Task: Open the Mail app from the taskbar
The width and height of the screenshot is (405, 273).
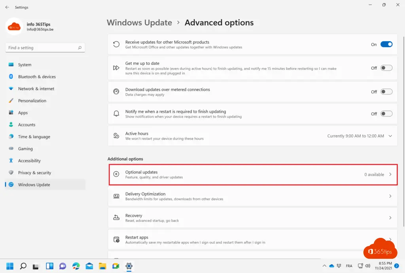Action: pos(89,266)
